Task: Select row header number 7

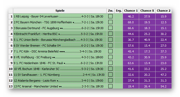Action: [11, 51]
